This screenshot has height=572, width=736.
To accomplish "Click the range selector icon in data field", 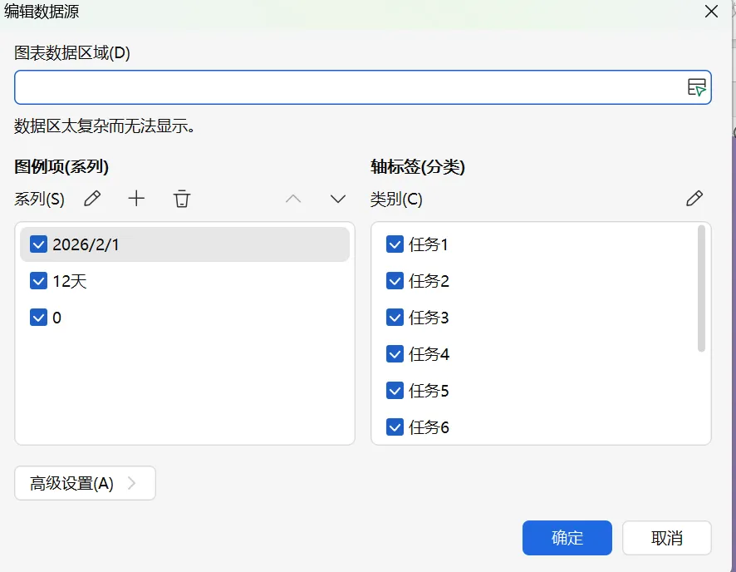I will tap(696, 87).
